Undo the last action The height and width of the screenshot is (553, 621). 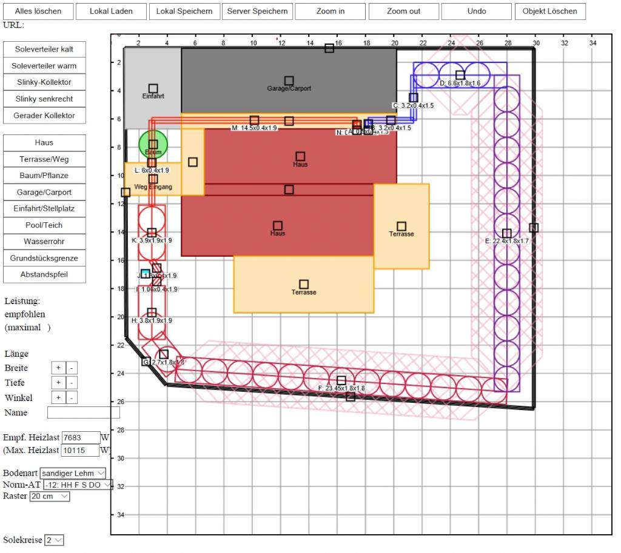point(477,12)
